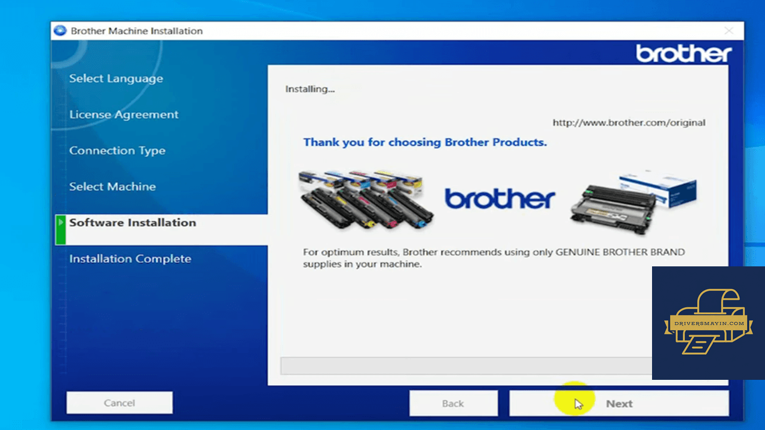Click the blue brother logo between product photos
Screen dimensions: 765x430
tap(500, 199)
